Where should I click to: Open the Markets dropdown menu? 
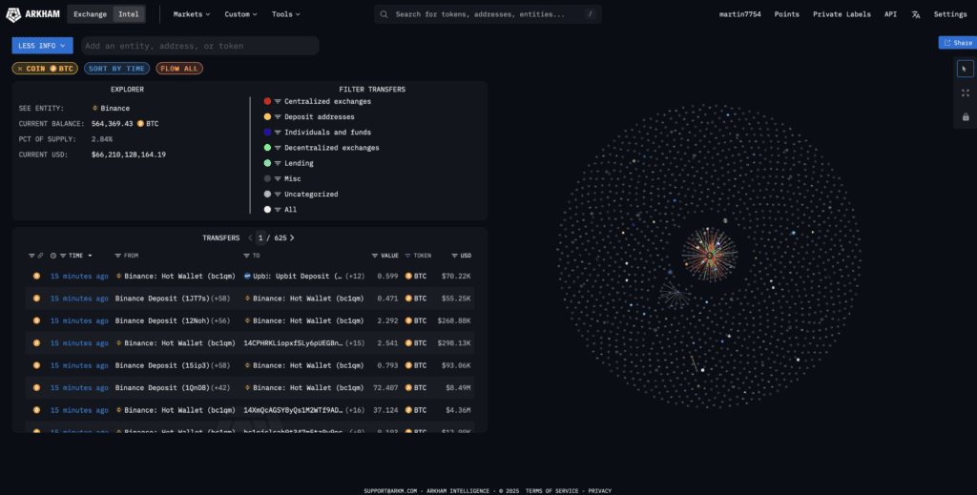coord(191,14)
